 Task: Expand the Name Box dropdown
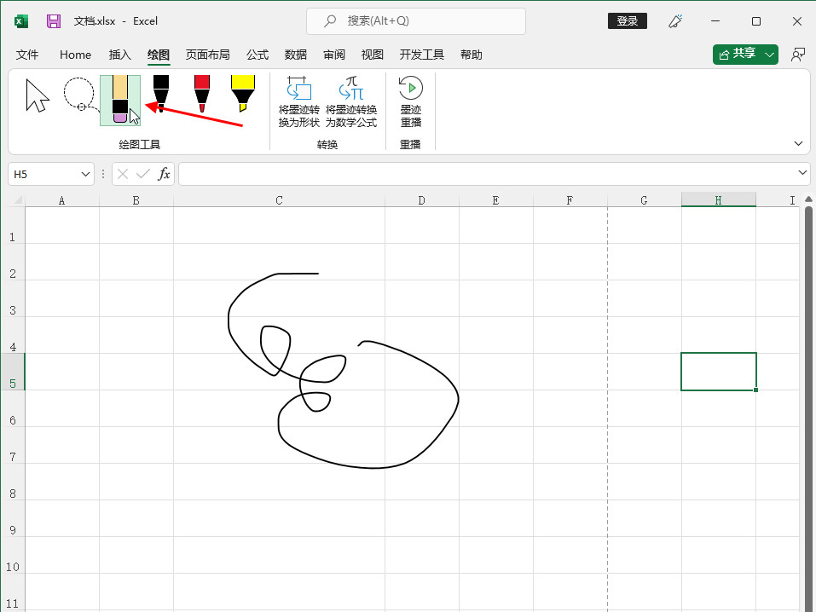point(85,174)
